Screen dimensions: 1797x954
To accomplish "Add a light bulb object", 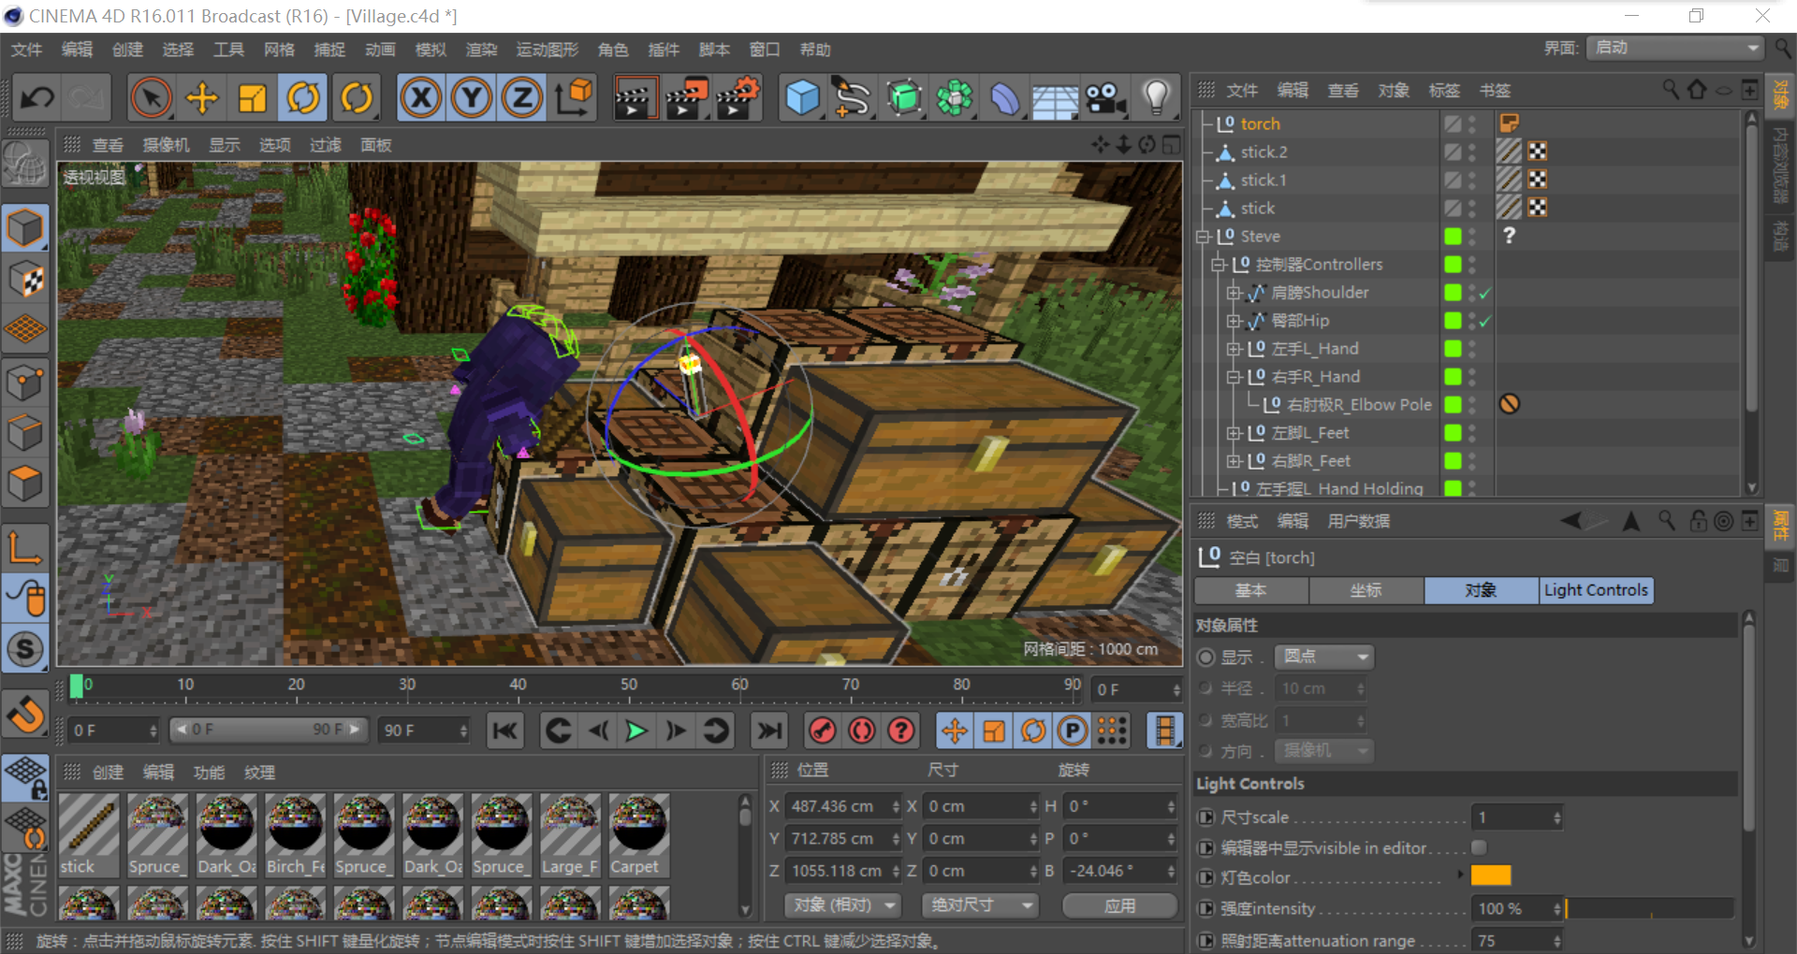I will 1157,97.
